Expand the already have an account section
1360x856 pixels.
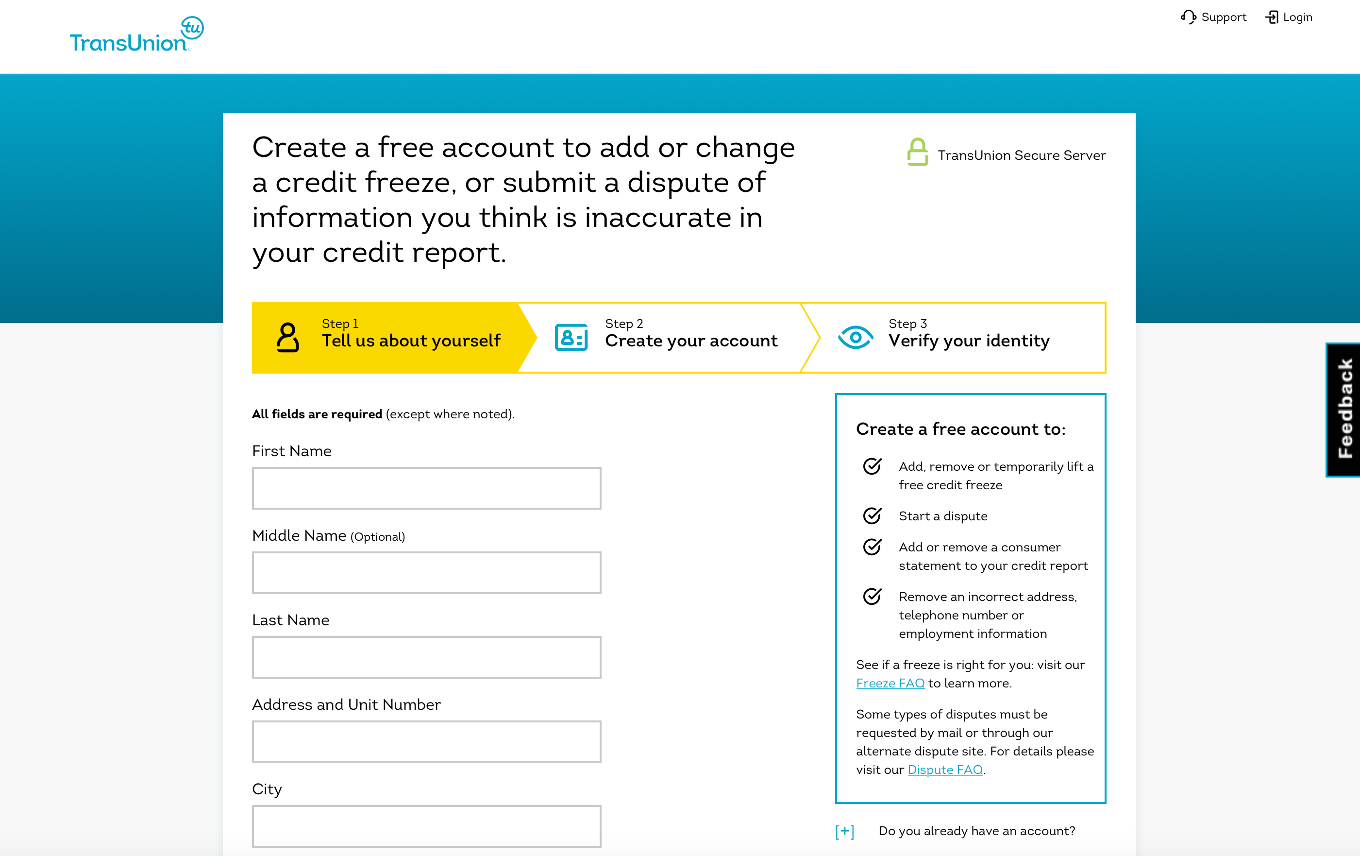[x=844, y=831]
